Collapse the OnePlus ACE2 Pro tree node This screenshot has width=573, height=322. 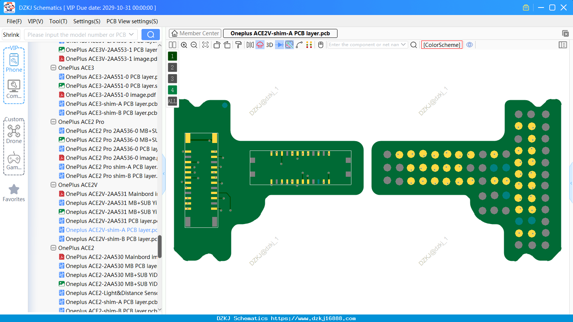(x=53, y=122)
